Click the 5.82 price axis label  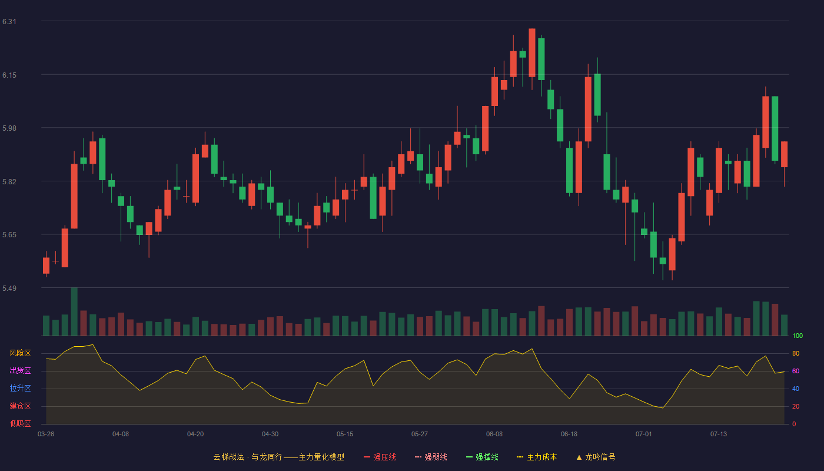coord(9,181)
